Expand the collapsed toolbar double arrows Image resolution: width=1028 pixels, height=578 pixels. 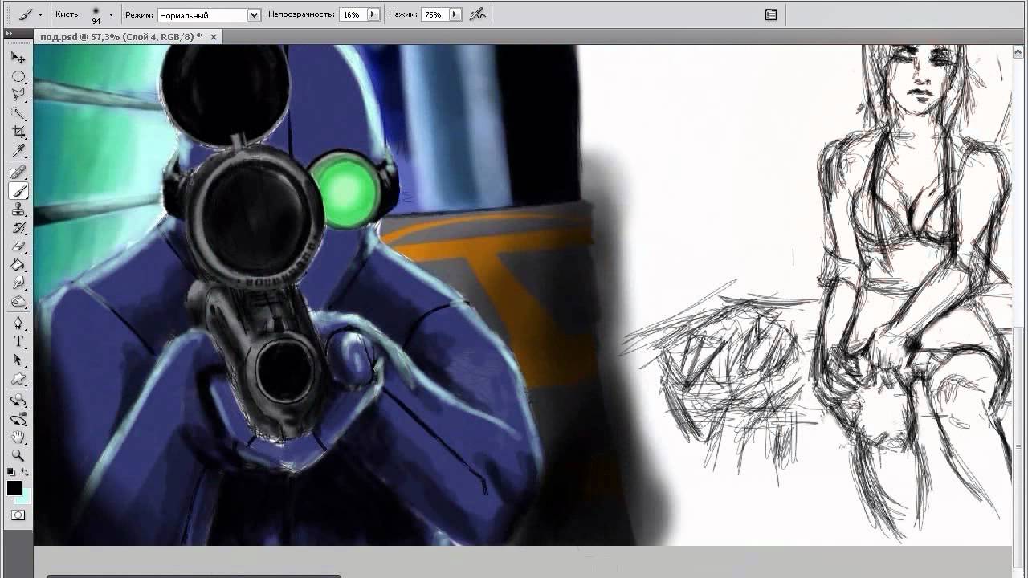pyautogui.click(x=9, y=33)
